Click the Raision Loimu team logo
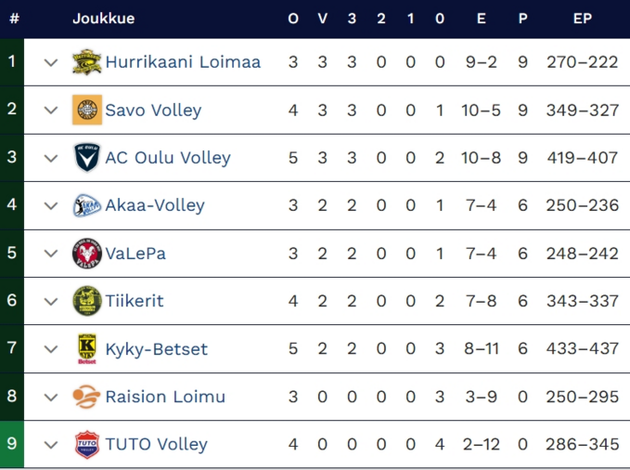This screenshot has width=630, height=470. tap(86, 397)
